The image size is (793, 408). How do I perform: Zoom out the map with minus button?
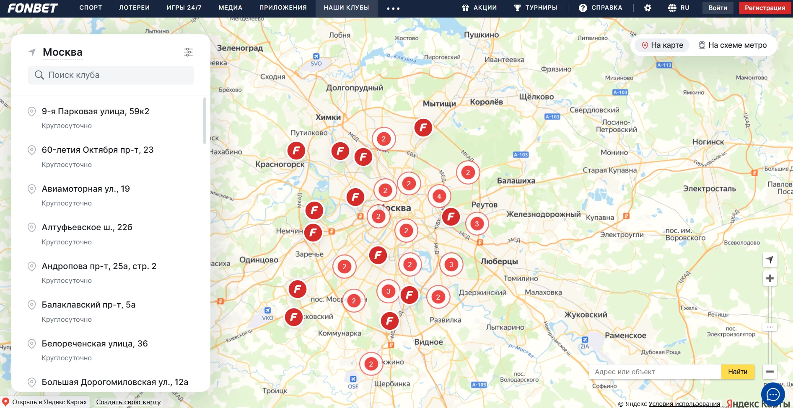[770, 372]
